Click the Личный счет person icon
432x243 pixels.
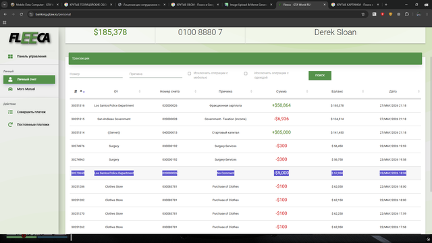point(10,80)
